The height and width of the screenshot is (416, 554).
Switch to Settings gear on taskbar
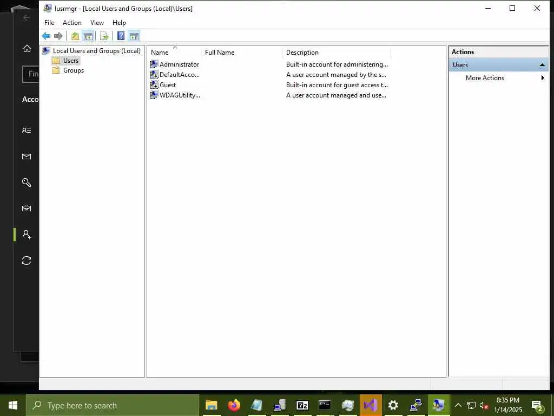tap(393, 405)
